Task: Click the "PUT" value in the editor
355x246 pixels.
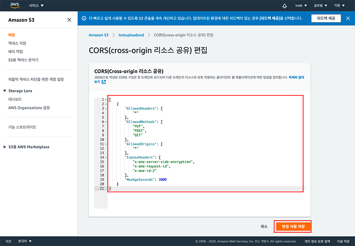Action: click(138, 126)
